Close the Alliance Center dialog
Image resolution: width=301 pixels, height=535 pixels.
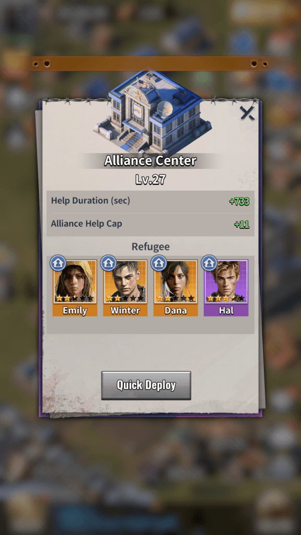[x=247, y=113]
